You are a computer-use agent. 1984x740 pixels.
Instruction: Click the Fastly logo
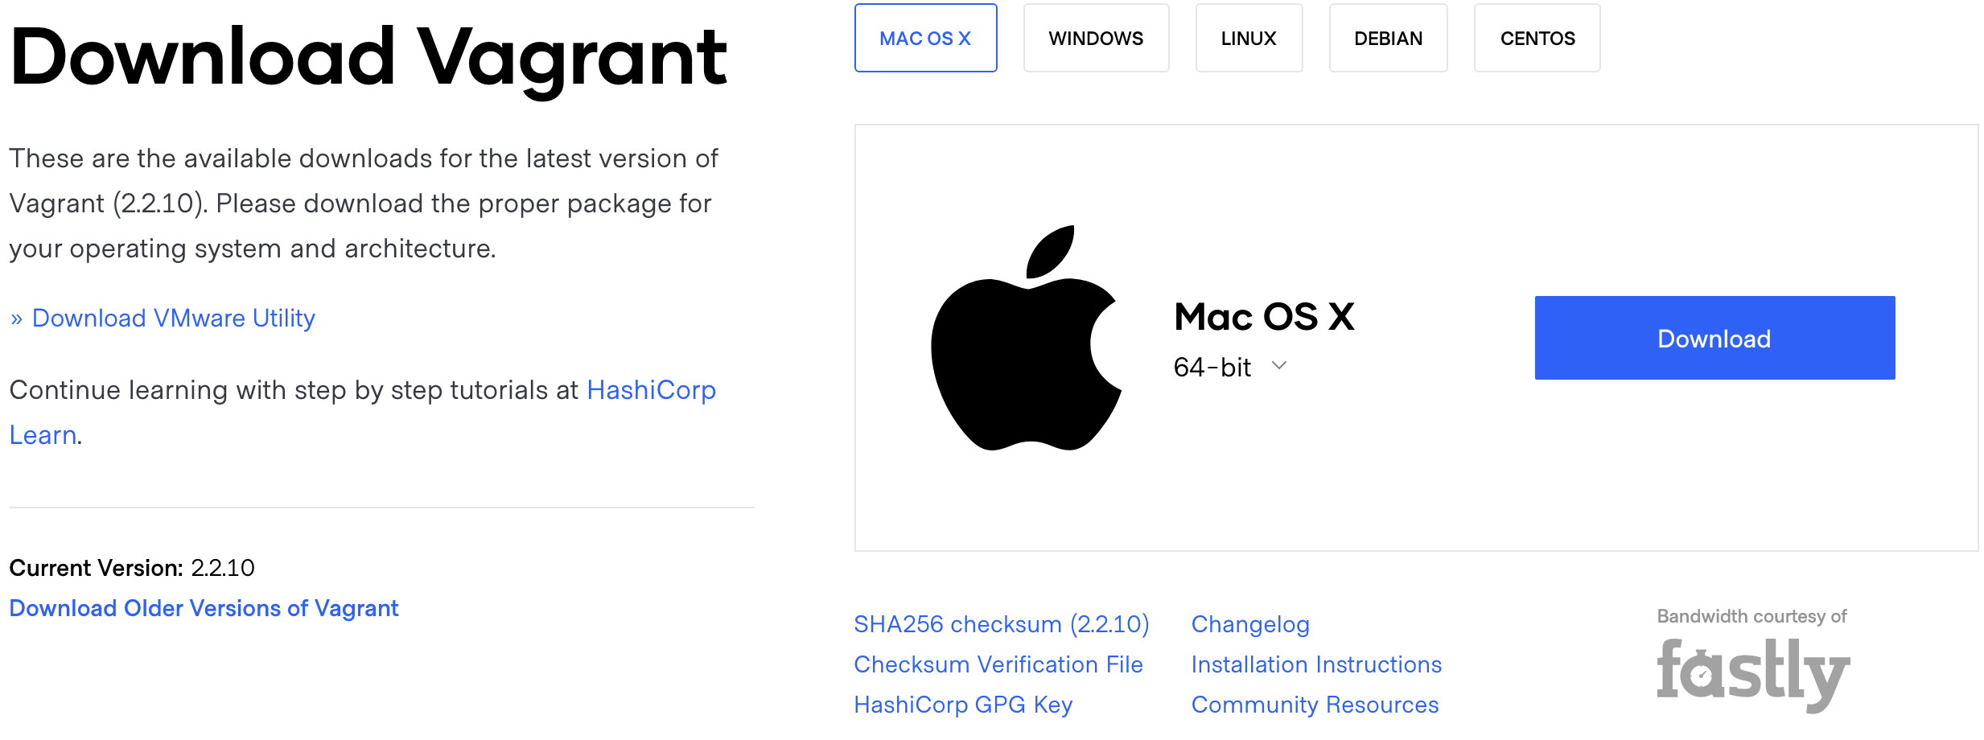pos(1753,675)
